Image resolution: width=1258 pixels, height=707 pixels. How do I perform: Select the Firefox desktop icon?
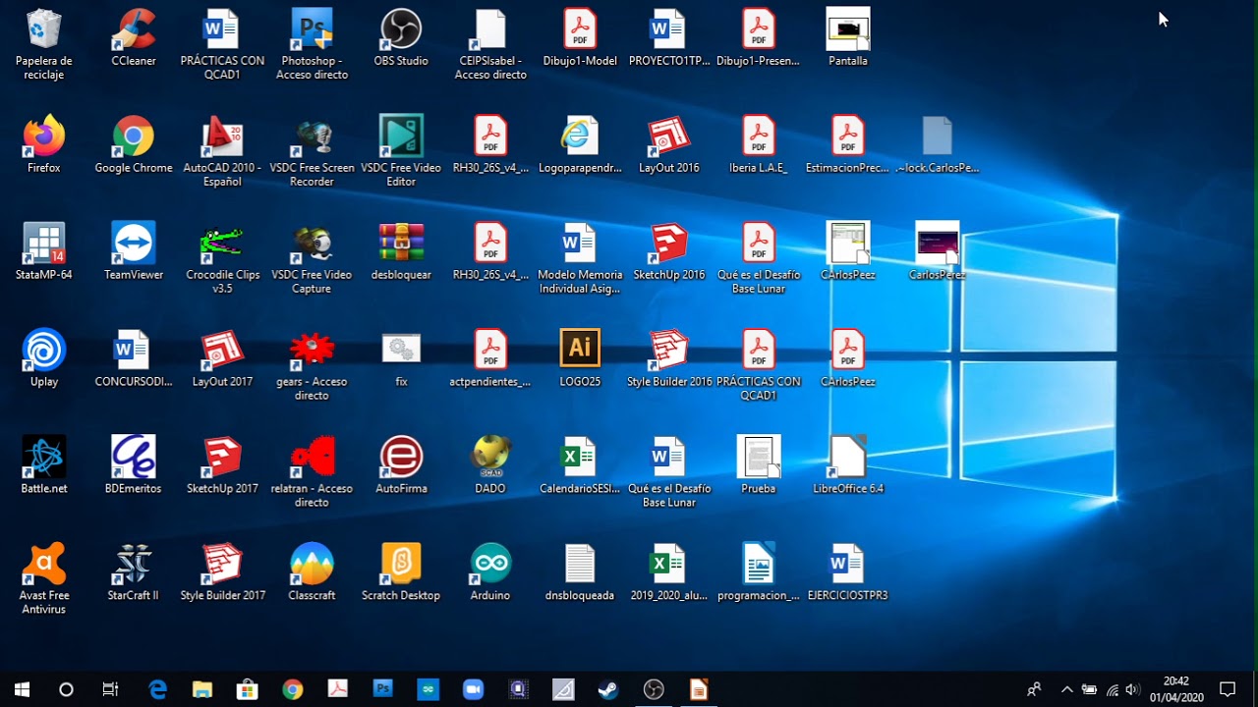click(44, 136)
